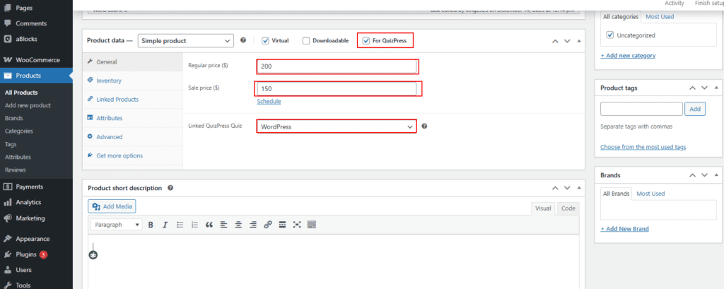Collapse the Product short description panel
Viewport: 724px width, 289px height.
pyautogui.click(x=579, y=188)
